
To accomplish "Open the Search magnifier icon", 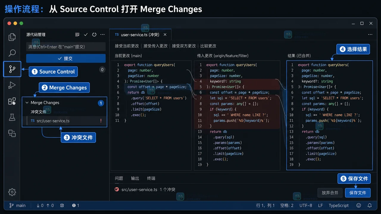I will pyautogui.click(x=12, y=53).
